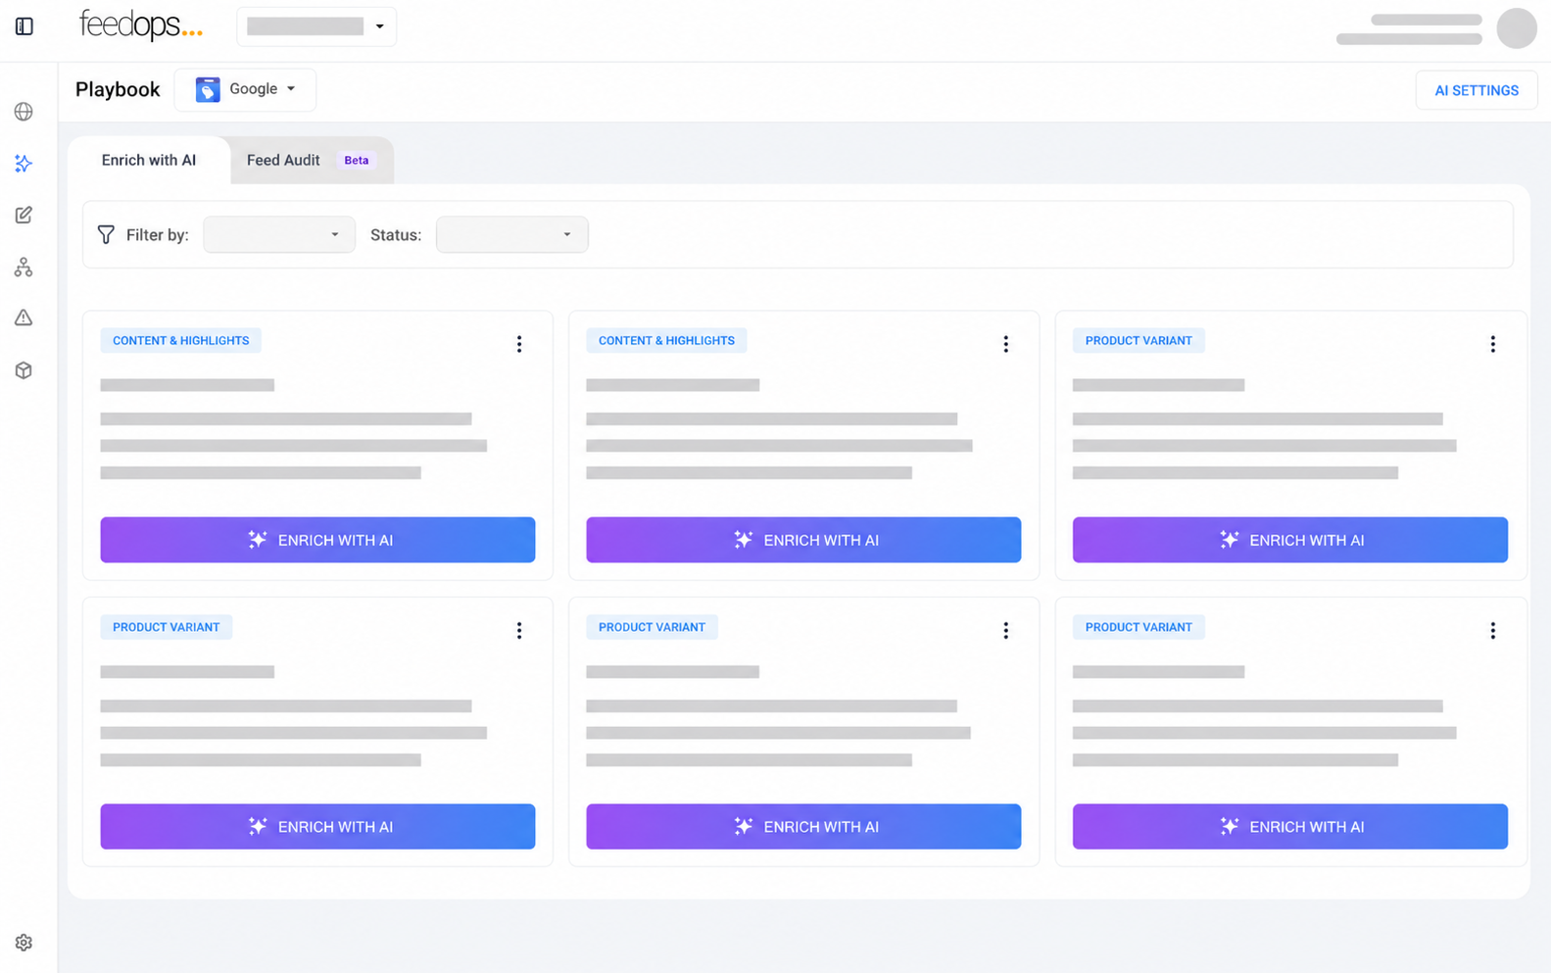Open menu on top-row Product Variant card
Image resolution: width=1551 pixels, height=973 pixels.
point(1492,344)
